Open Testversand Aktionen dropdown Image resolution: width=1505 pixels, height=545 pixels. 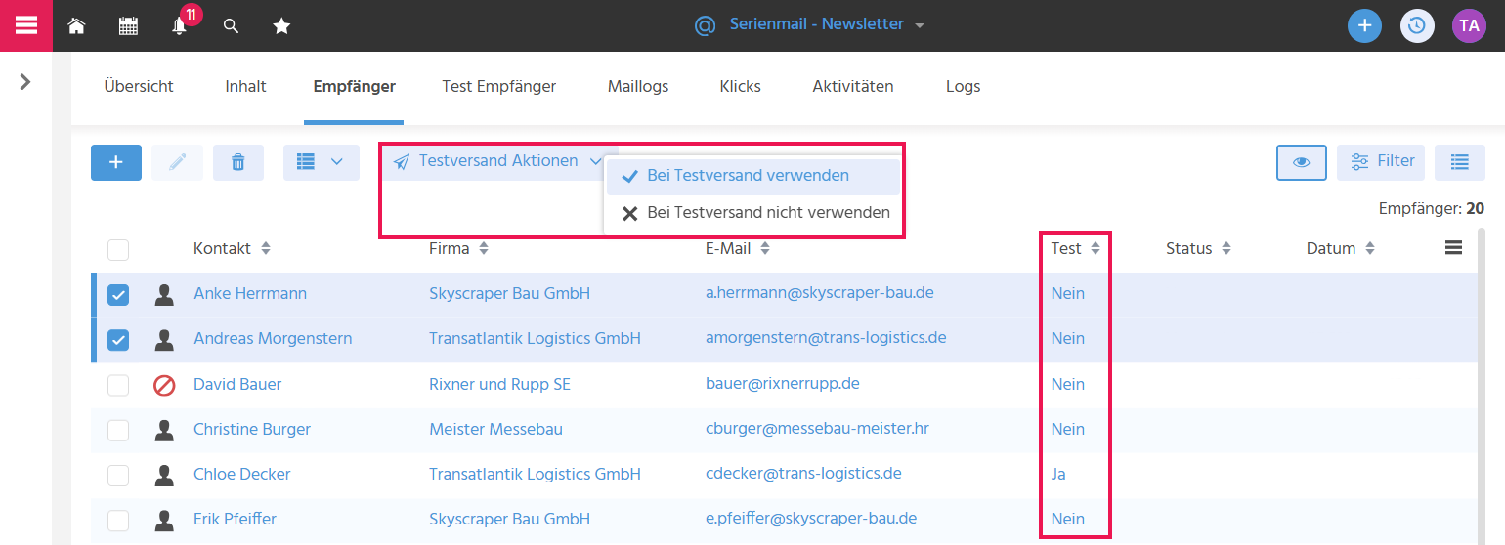[x=497, y=161]
